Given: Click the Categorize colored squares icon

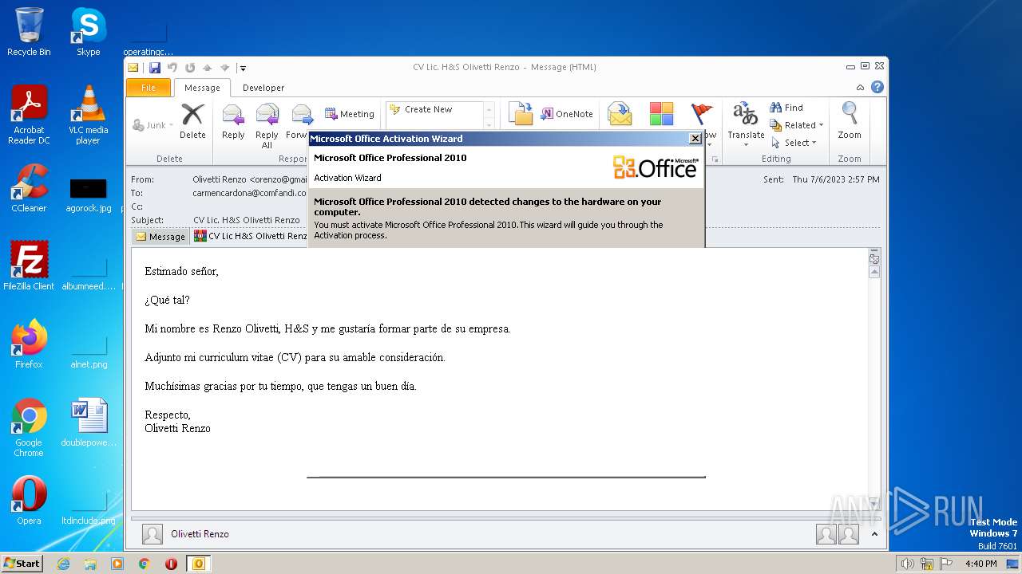Looking at the screenshot, I should coord(661,114).
